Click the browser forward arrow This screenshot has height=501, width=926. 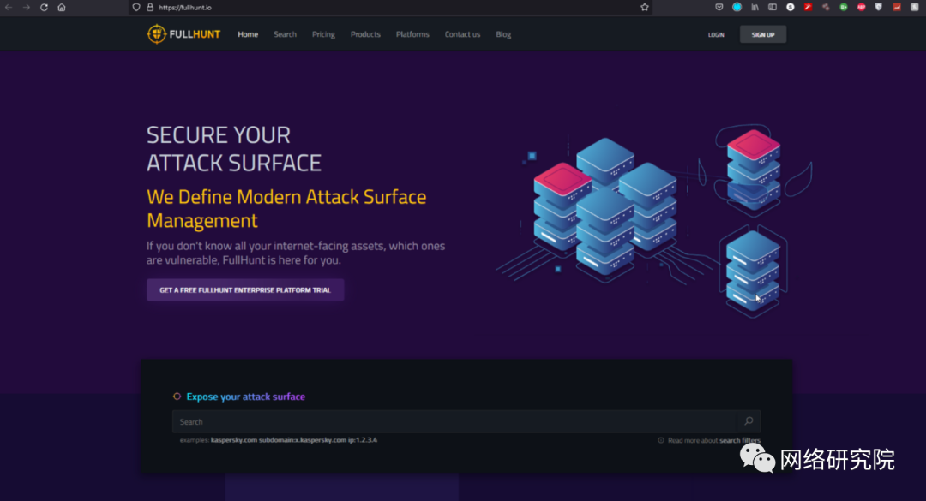point(26,7)
